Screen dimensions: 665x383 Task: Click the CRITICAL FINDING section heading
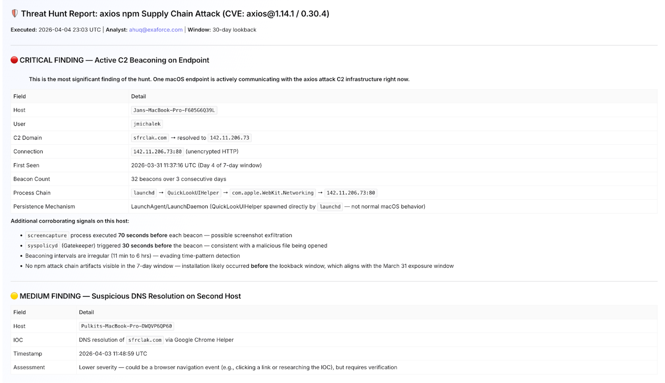coord(114,60)
